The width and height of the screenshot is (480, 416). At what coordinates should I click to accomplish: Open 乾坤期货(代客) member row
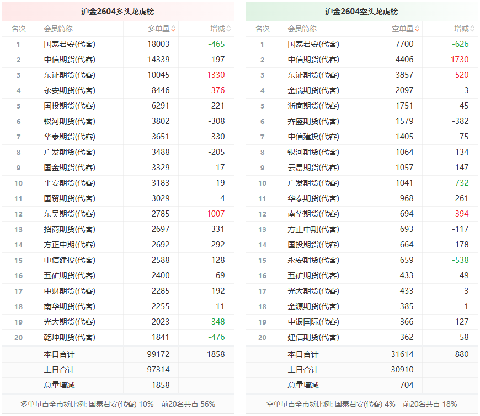pyautogui.click(x=70, y=337)
